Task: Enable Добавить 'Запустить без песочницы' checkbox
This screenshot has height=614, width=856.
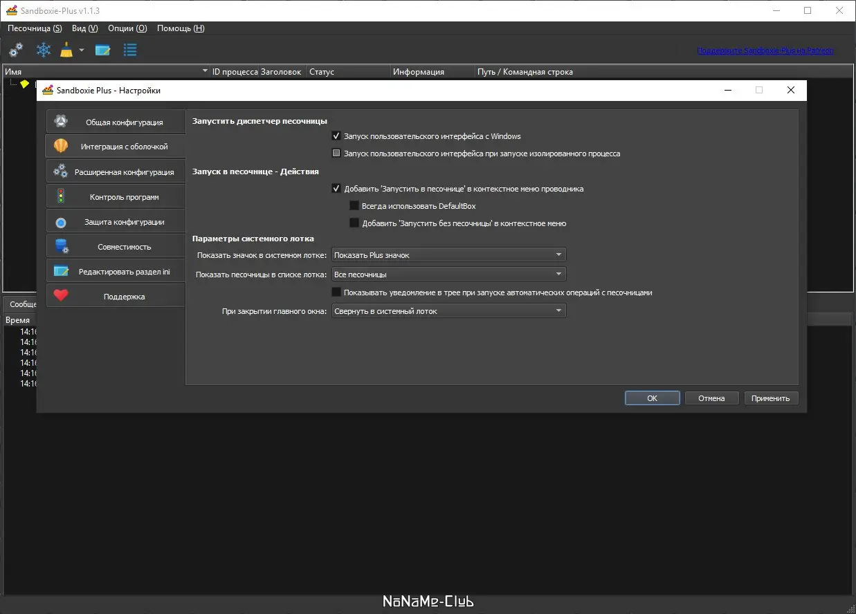Action: pos(354,223)
